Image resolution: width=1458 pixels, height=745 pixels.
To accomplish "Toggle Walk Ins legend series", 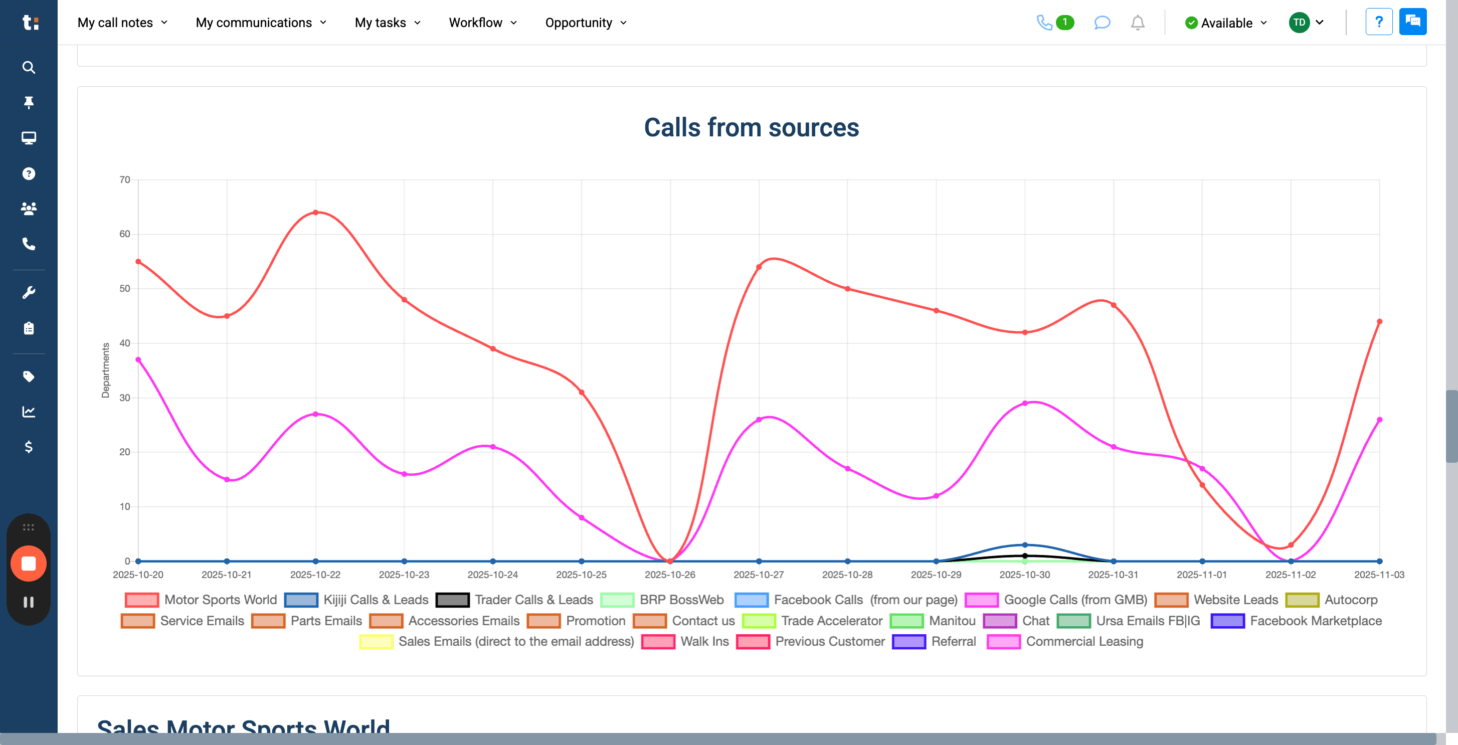I will (685, 641).
